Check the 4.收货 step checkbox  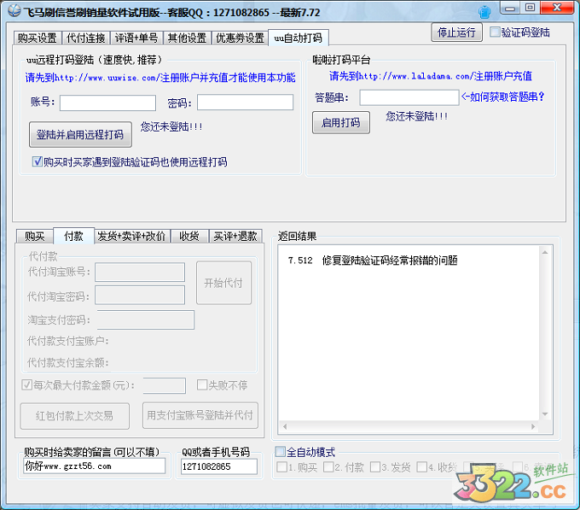pos(421,467)
